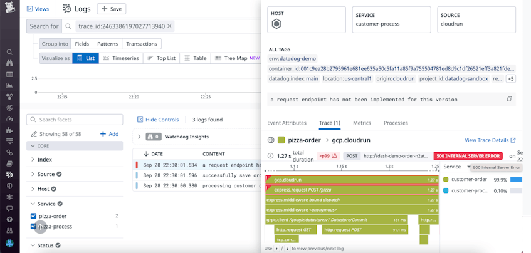Viewport: 531px width, 253px height.
Task: Click the globe icon beside pizza-order
Action: pyautogui.click(x=271, y=140)
